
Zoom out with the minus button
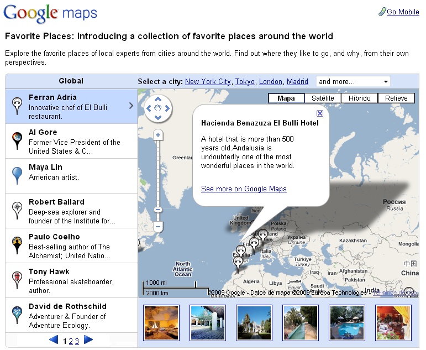pos(158,226)
